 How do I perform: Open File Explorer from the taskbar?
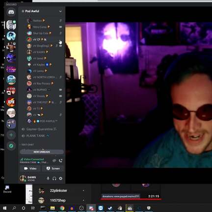click(53, 208)
